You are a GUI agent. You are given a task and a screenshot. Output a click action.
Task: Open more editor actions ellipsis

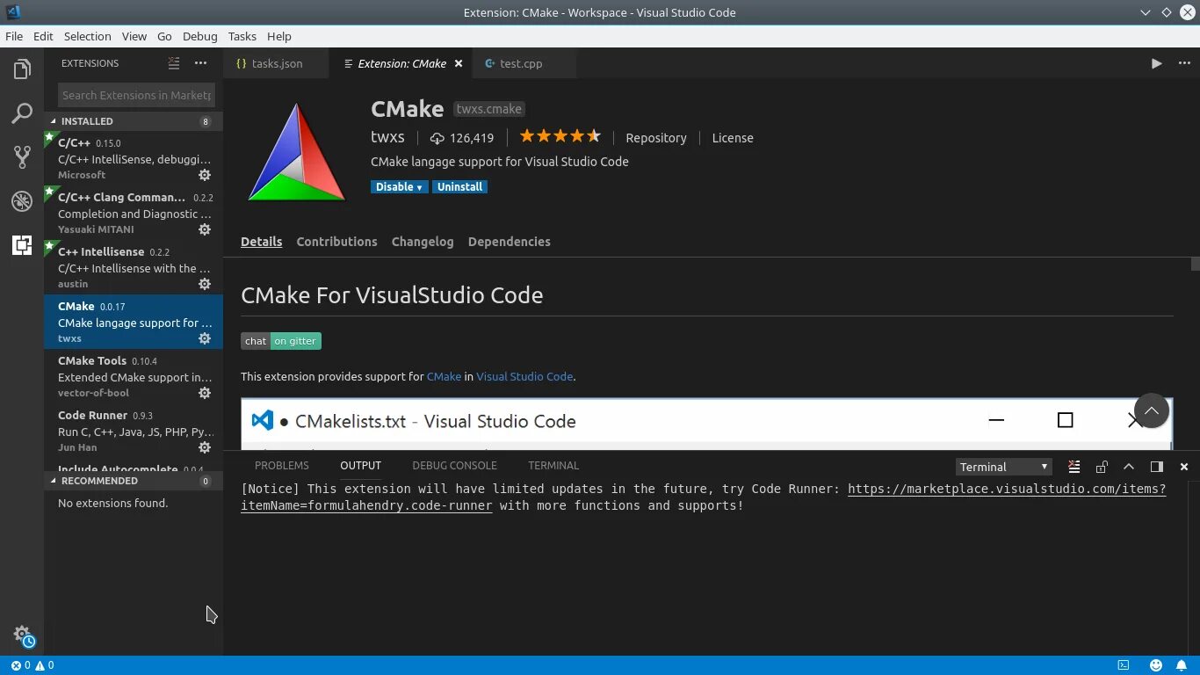[1183, 63]
